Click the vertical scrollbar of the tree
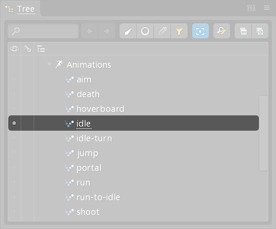 264,134
